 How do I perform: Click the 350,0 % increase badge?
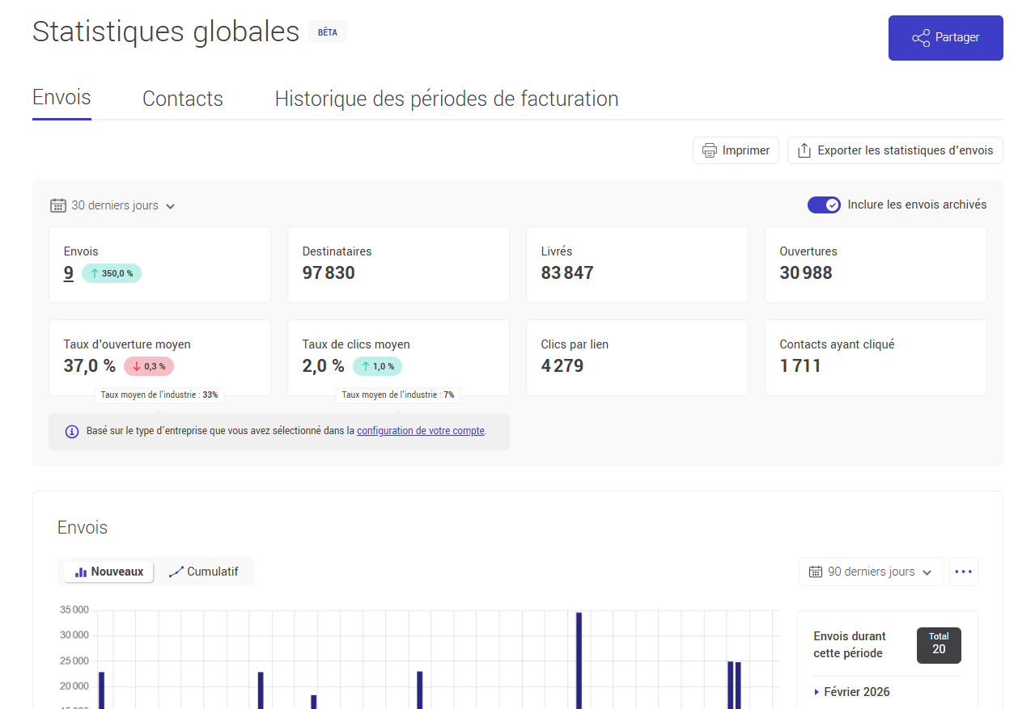point(112,273)
